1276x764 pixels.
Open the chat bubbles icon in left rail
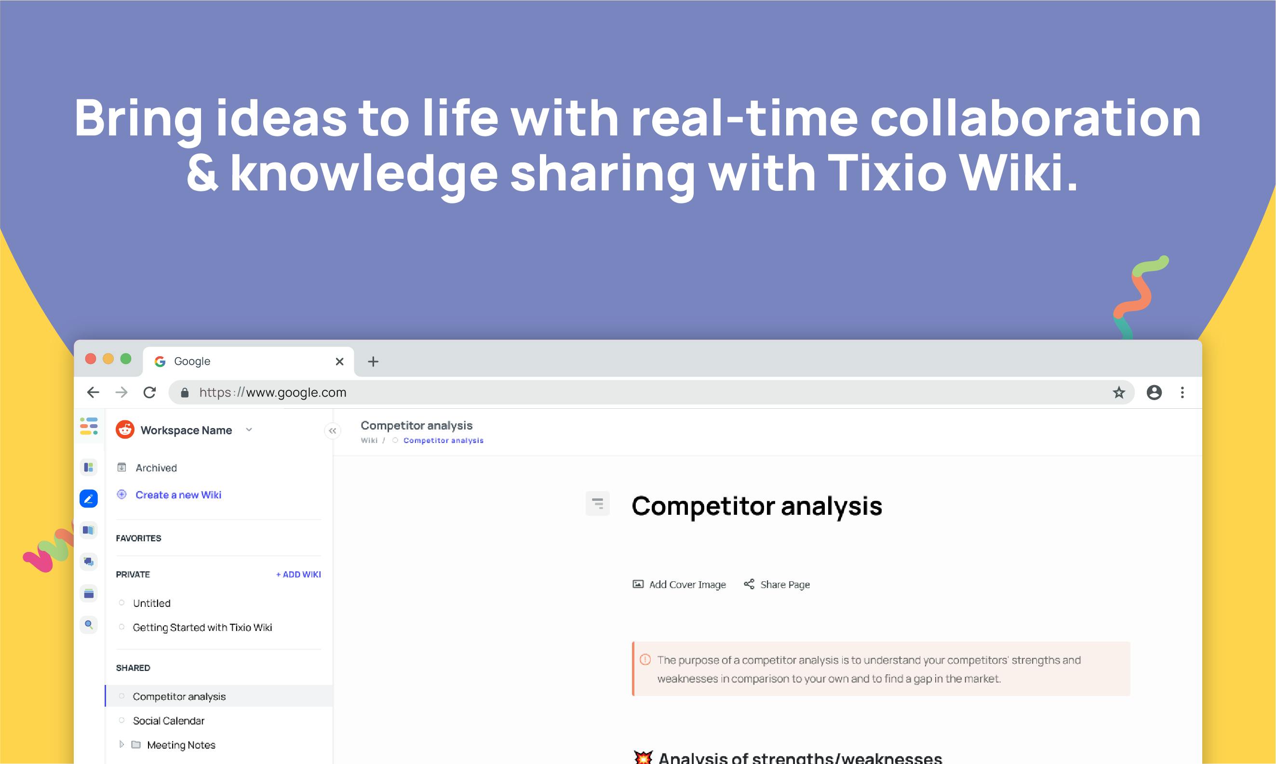pos(89,562)
